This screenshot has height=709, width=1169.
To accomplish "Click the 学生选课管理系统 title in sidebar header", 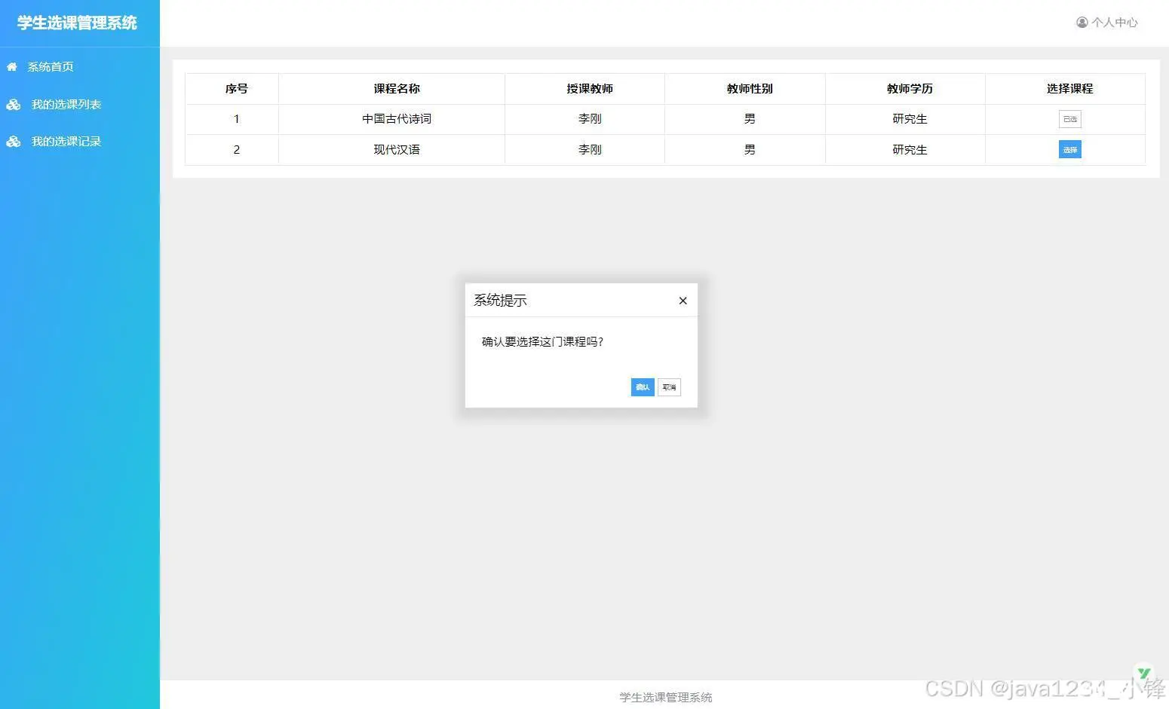I will (x=78, y=23).
